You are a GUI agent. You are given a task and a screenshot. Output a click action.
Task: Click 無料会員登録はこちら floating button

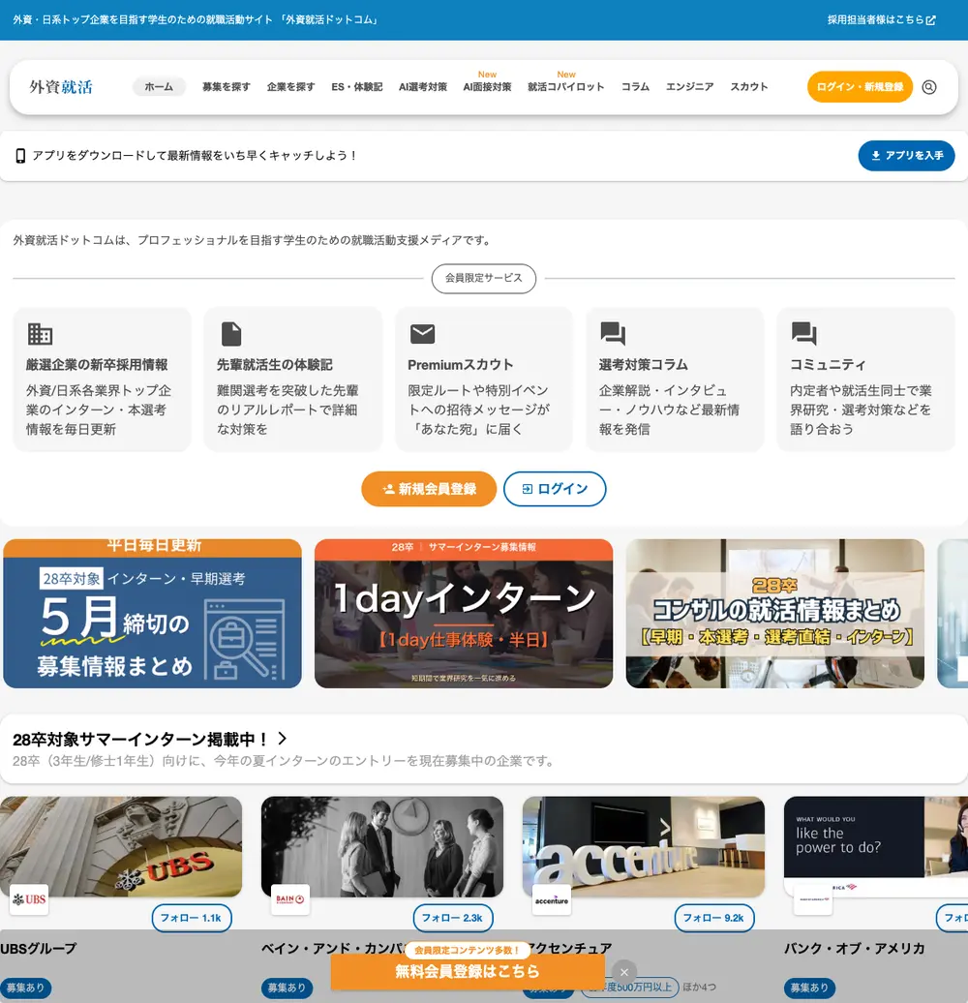(468, 972)
